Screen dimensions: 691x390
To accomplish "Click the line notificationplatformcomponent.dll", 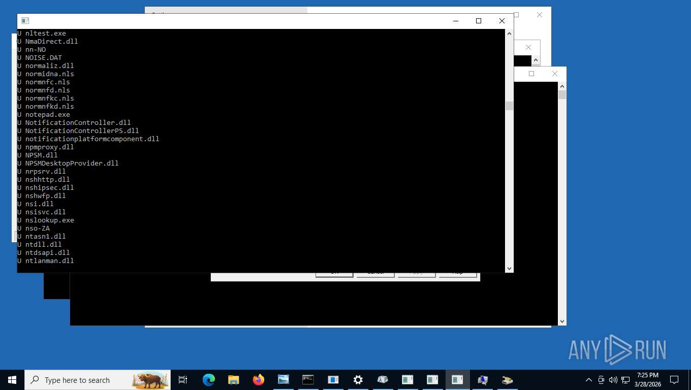I will (x=92, y=139).
